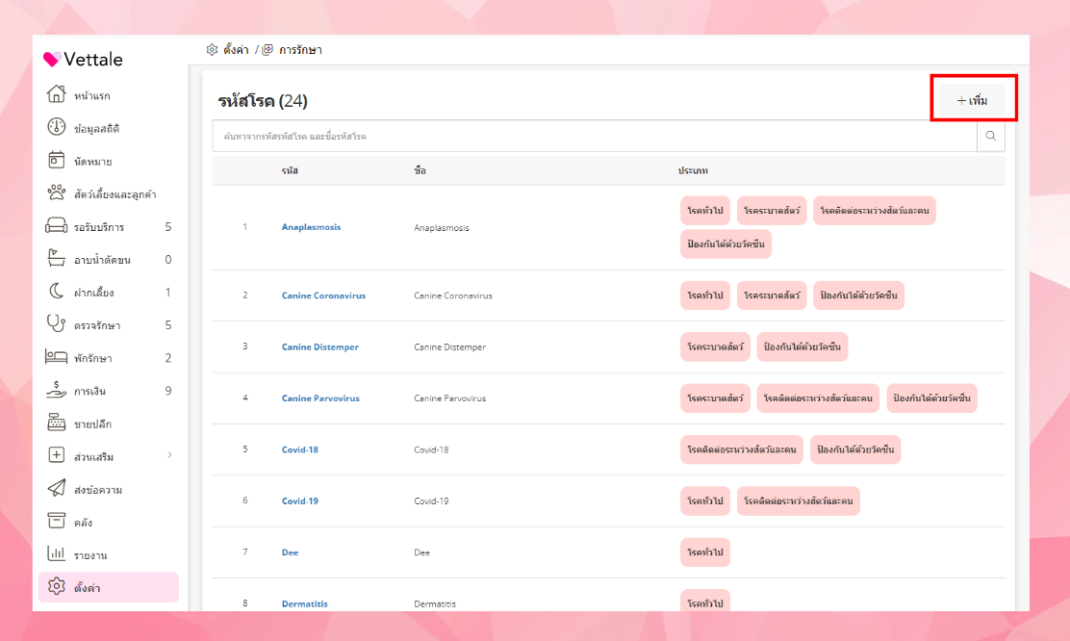This screenshot has width=1070, height=641.
Task: Click the archive box icon for คลัง
Action: click(x=56, y=521)
